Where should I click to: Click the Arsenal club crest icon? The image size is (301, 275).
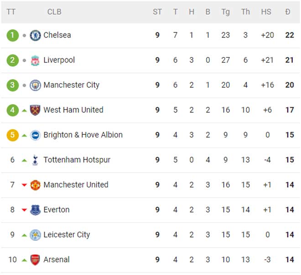click(35, 260)
